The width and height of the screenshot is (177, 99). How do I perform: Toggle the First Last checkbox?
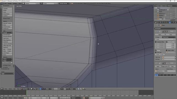point(156,52)
